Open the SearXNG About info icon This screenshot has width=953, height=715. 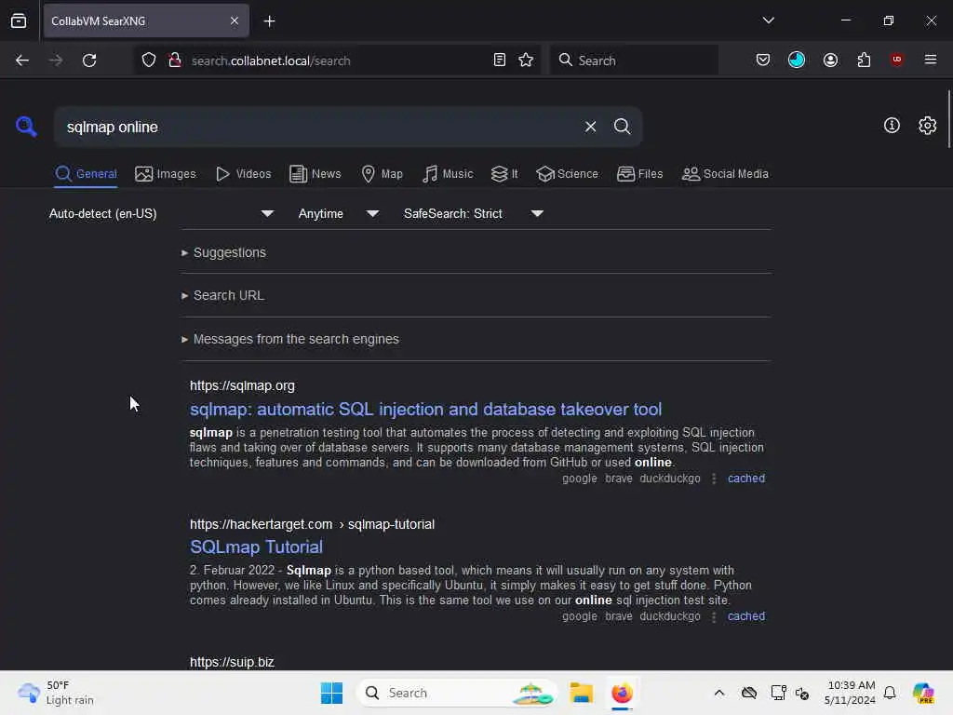[x=892, y=126]
